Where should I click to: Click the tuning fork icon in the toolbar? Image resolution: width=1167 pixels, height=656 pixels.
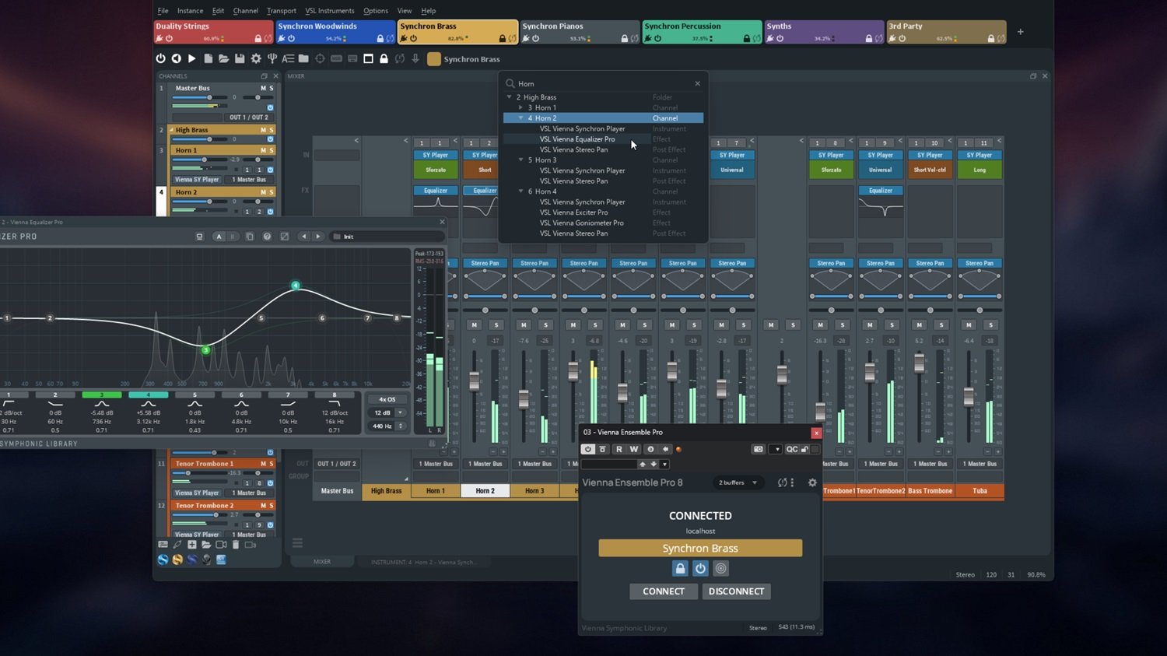pos(272,58)
